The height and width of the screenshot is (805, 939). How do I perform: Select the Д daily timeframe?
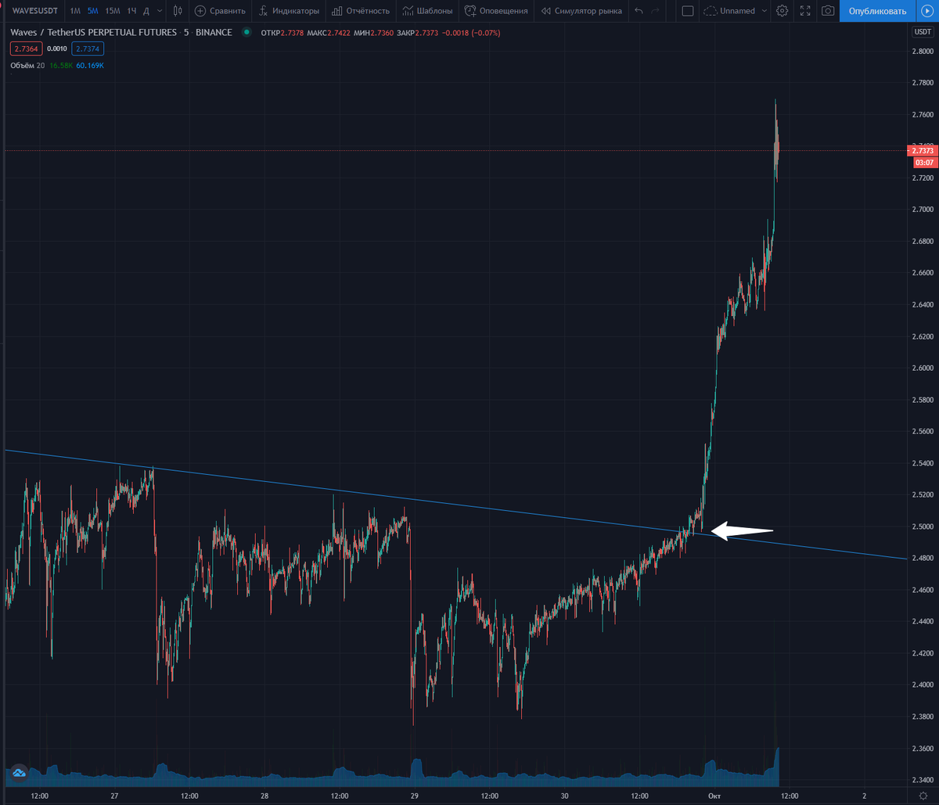pos(146,11)
